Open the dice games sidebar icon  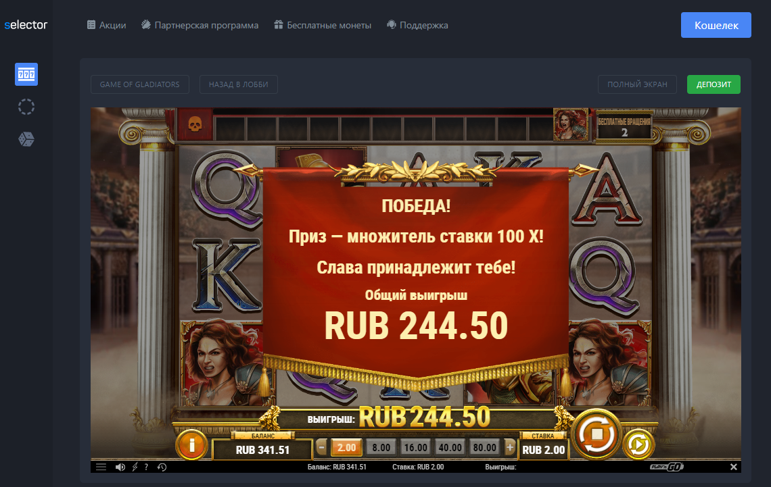click(x=26, y=139)
